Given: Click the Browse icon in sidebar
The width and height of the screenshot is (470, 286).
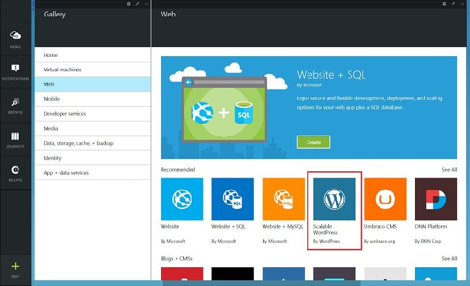Looking at the screenshot, I should click(16, 105).
